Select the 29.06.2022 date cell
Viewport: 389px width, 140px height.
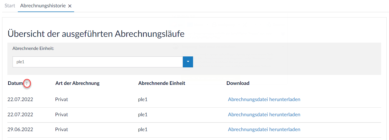tap(20, 130)
